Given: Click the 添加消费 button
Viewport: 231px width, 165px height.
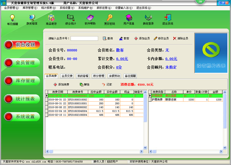Looking at the screenshot, I should click(61, 84).
